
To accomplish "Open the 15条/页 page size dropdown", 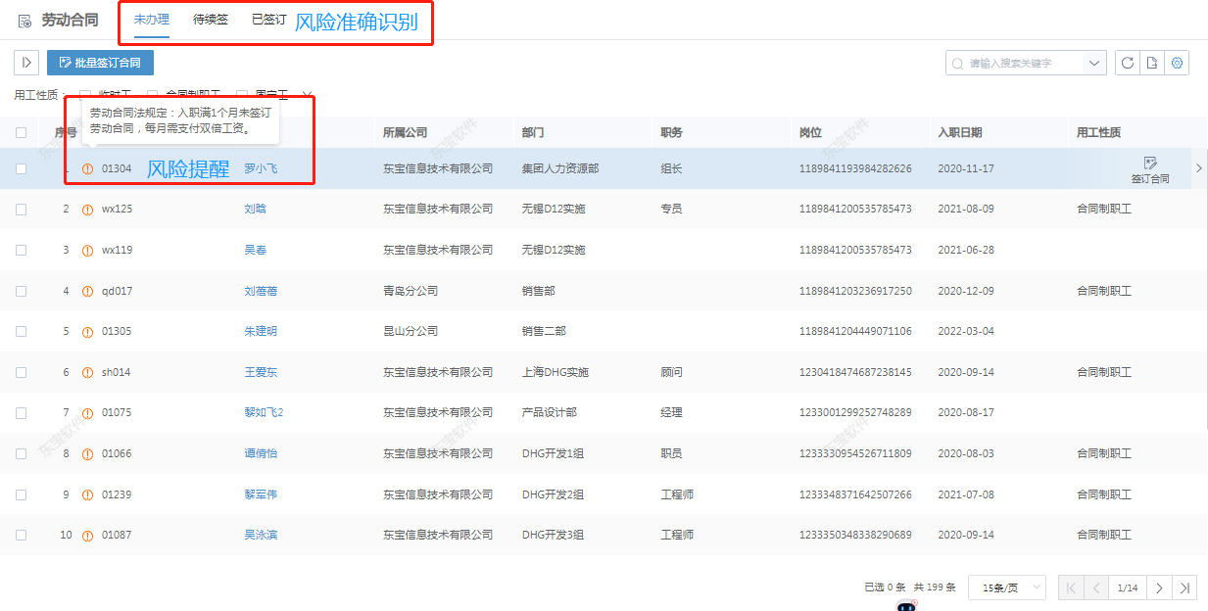I will [1006, 587].
